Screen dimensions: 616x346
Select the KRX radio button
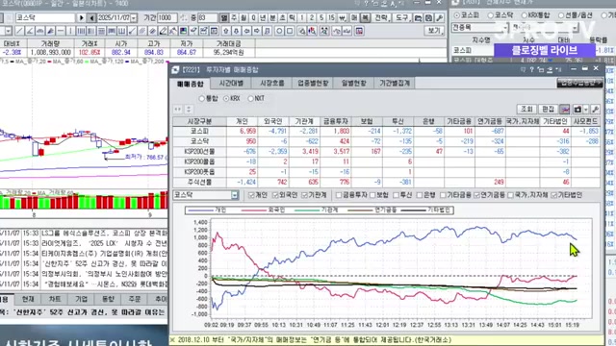coord(226,98)
